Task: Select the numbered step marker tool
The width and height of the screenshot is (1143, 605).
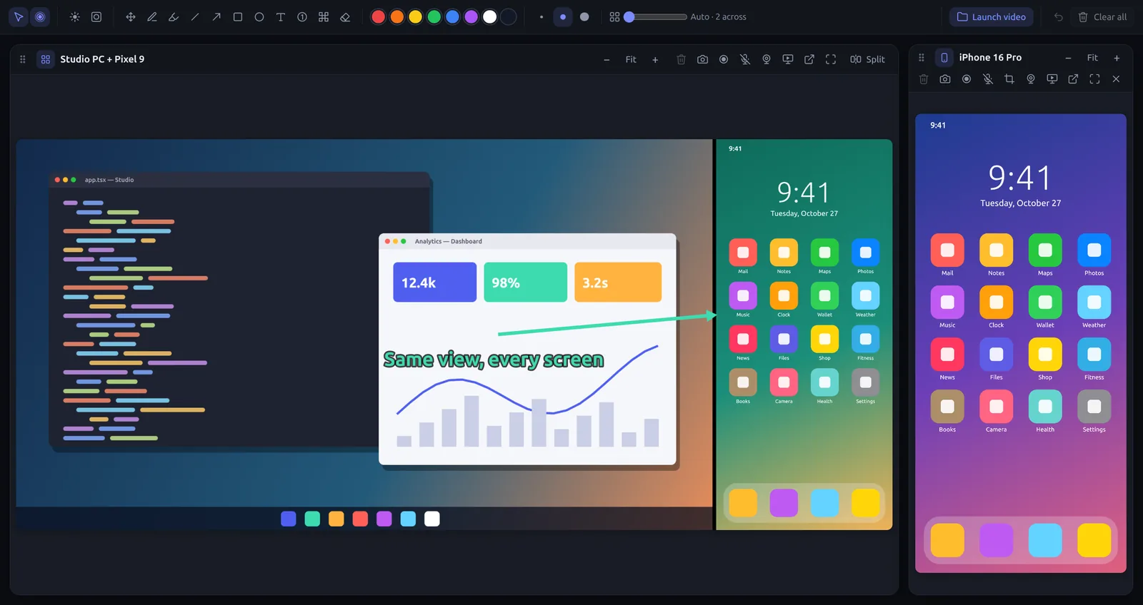Action: tap(302, 17)
